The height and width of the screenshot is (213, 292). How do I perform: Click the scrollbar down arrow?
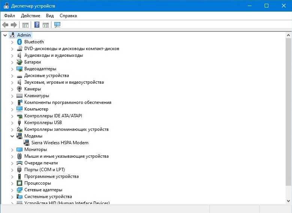289,201
